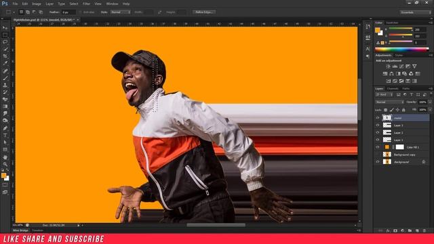Select the Eraser tool
This screenshot has height=244, width=434.
pyautogui.click(x=5, y=100)
